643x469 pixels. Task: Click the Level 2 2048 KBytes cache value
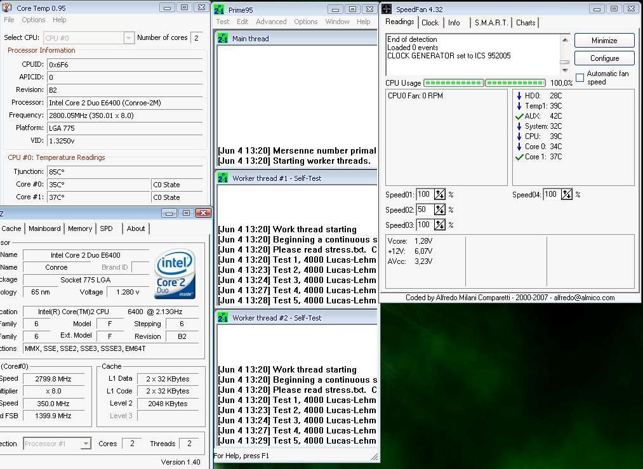[168, 404]
